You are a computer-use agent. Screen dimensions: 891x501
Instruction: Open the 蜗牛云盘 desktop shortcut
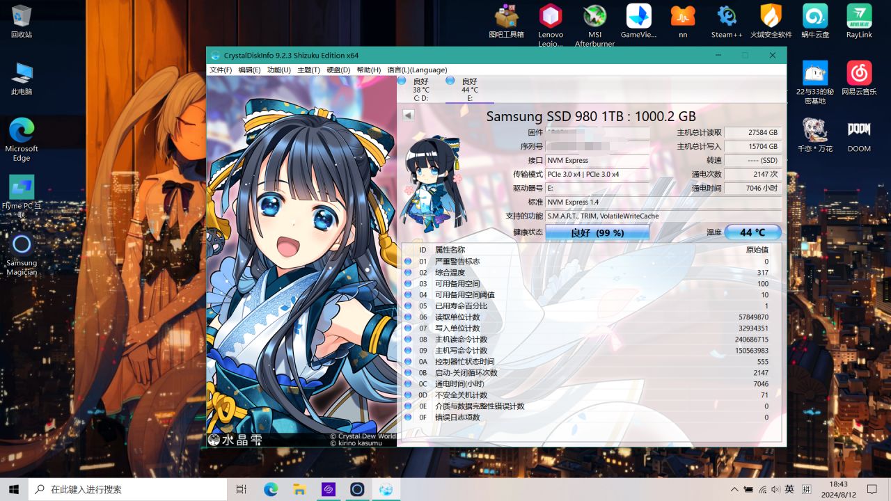[x=815, y=22]
